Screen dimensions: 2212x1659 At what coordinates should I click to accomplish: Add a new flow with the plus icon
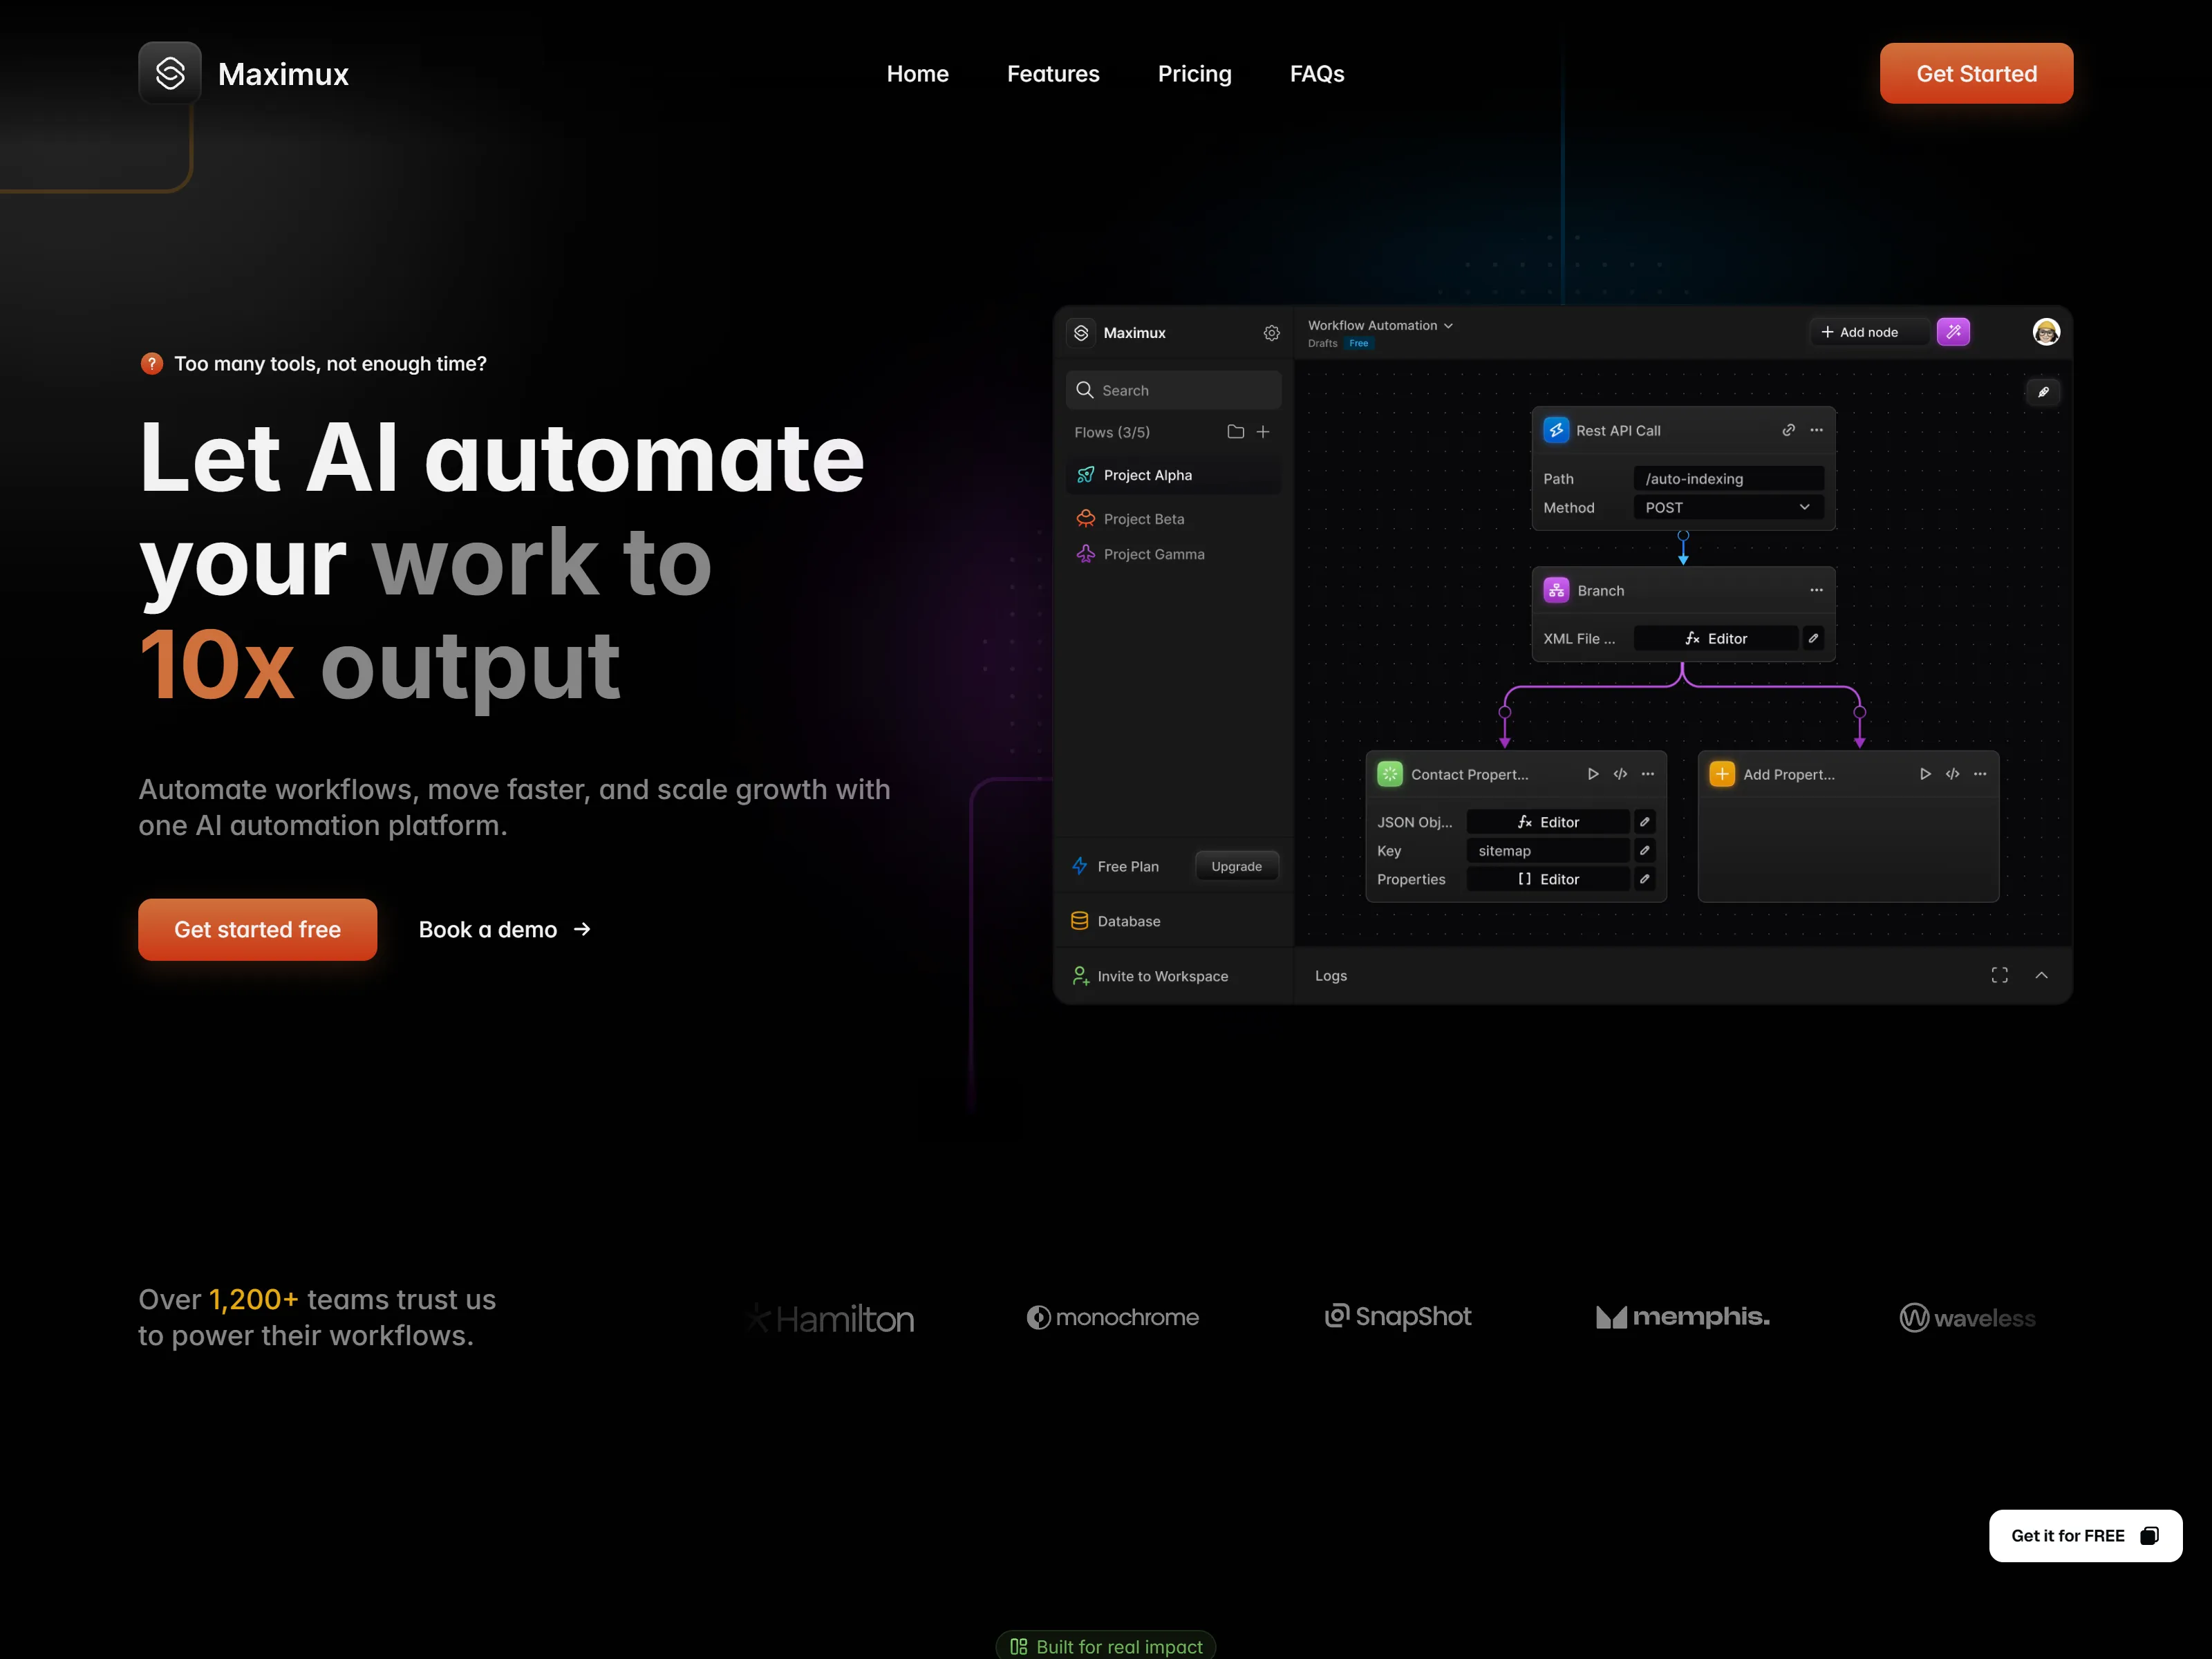(1263, 432)
